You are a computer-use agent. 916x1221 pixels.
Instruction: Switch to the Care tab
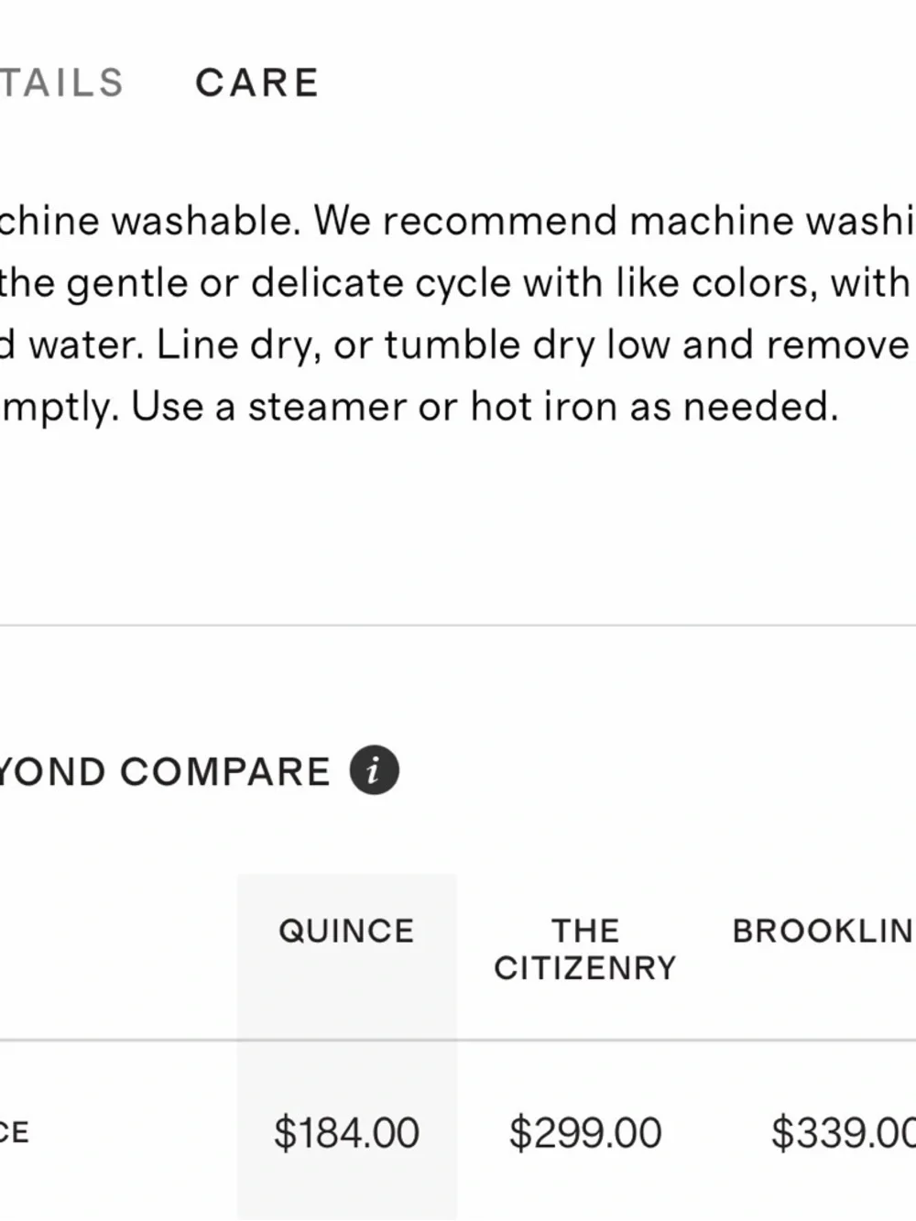pyautogui.click(x=257, y=83)
